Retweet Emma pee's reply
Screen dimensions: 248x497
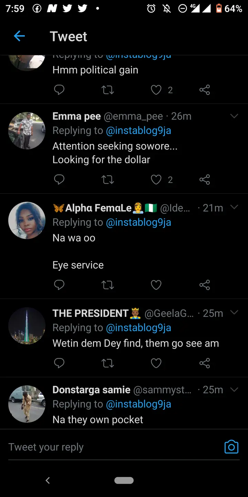click(108, 180)
